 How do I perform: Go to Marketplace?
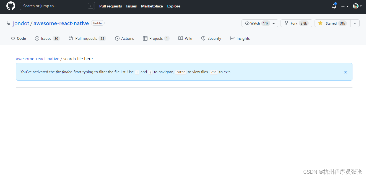[152, 6]
